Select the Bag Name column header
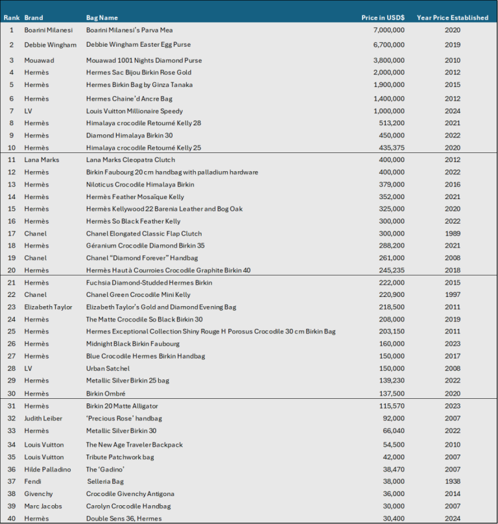Image resolution: width=498 pixels, height=524 pixels. (x=102, y=18)
